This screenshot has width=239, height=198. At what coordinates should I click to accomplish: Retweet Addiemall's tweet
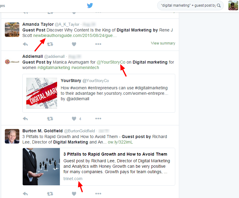click(50, 119)
